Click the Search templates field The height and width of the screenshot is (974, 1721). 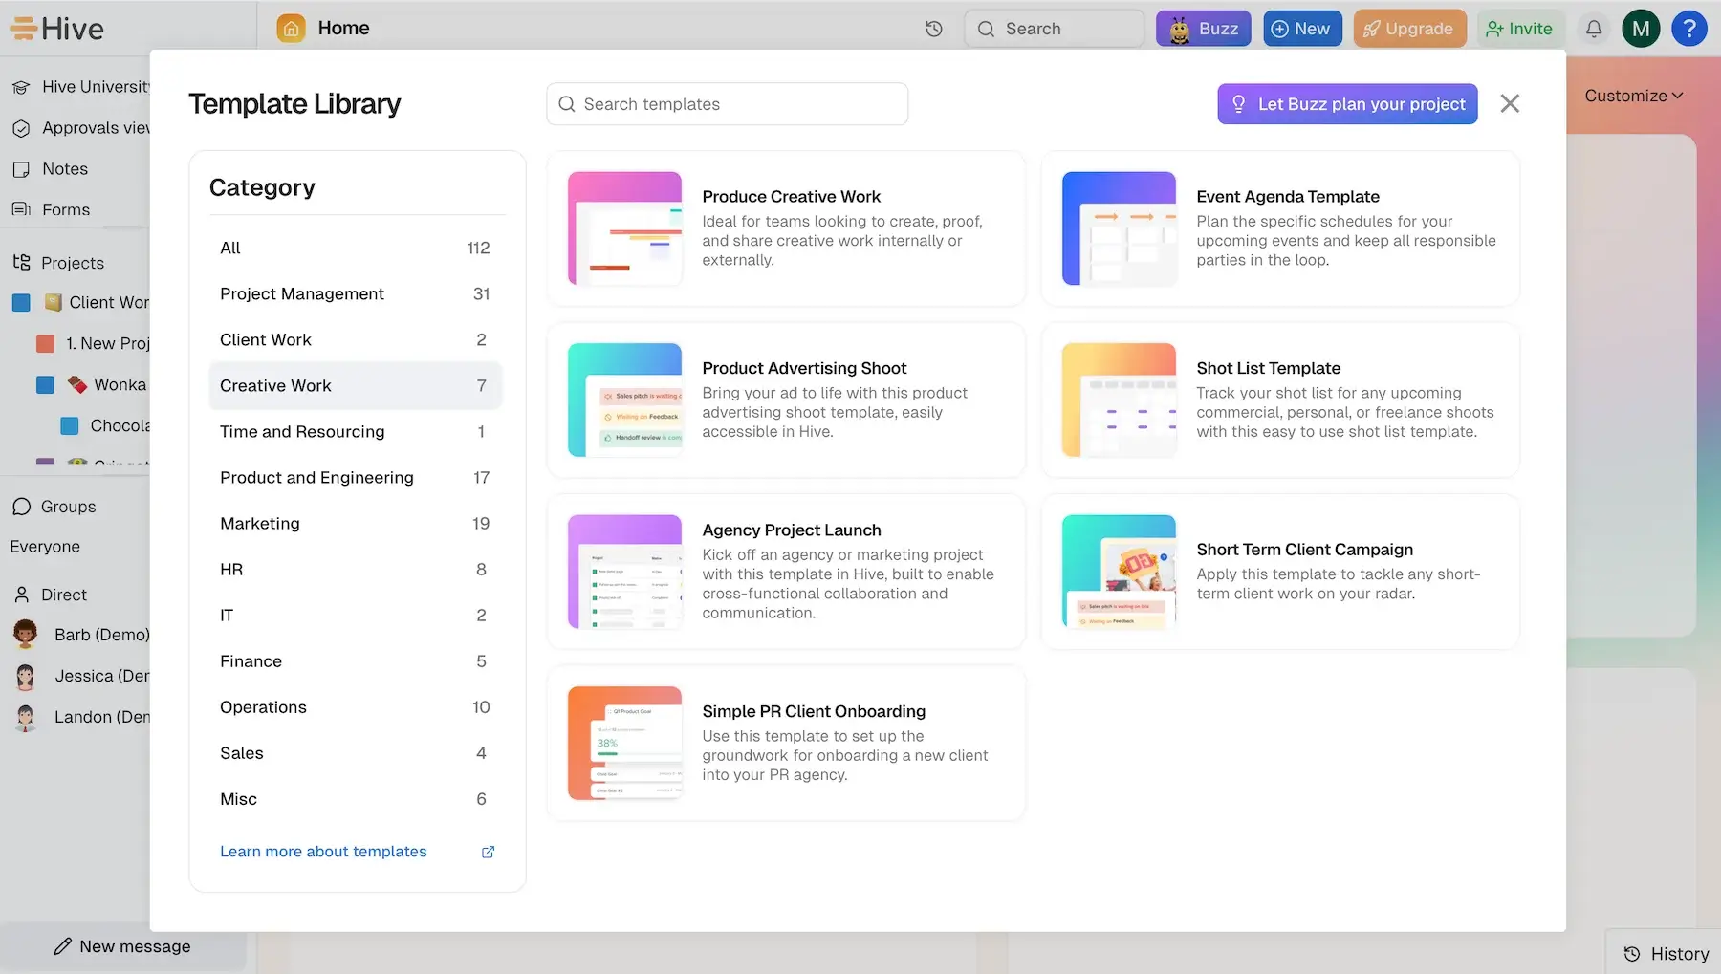tap(727, 104)
